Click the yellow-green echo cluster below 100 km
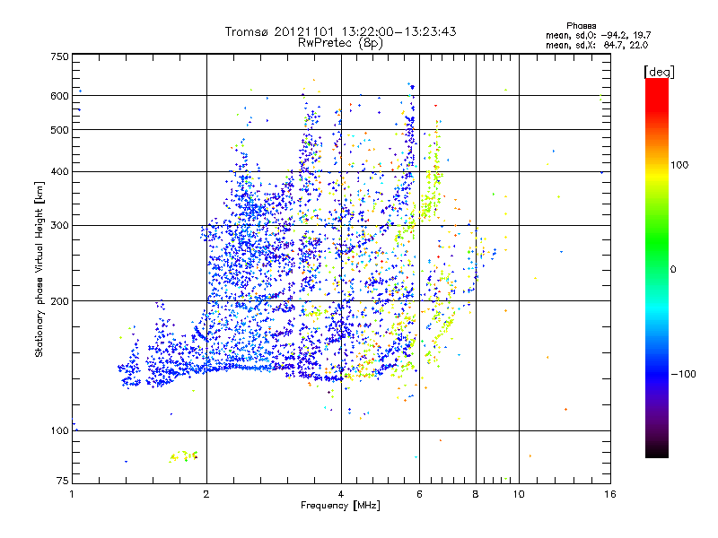718x538 pixels. pos(184,456)
